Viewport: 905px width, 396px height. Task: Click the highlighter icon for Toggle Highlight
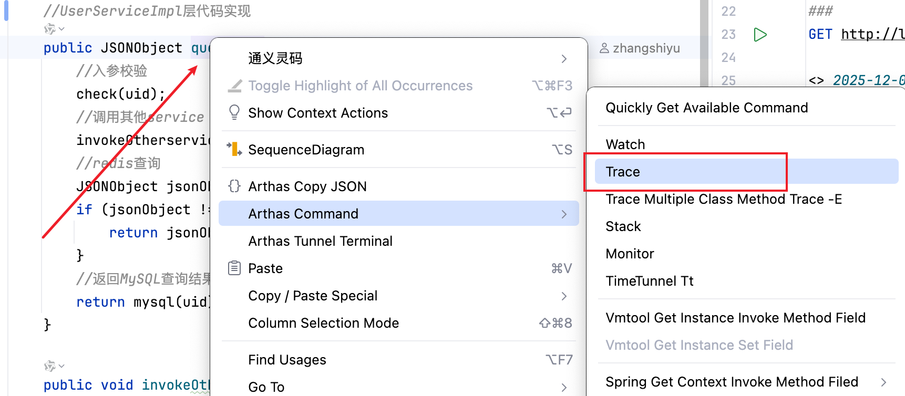coord(234,86)
